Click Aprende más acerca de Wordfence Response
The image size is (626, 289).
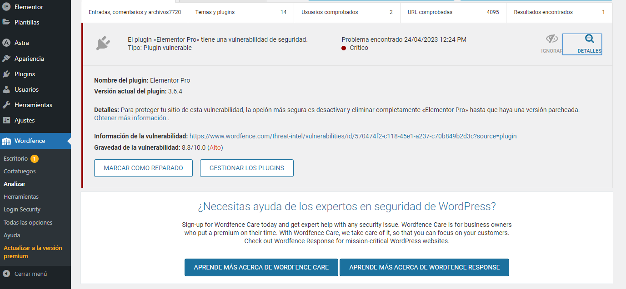425,267
